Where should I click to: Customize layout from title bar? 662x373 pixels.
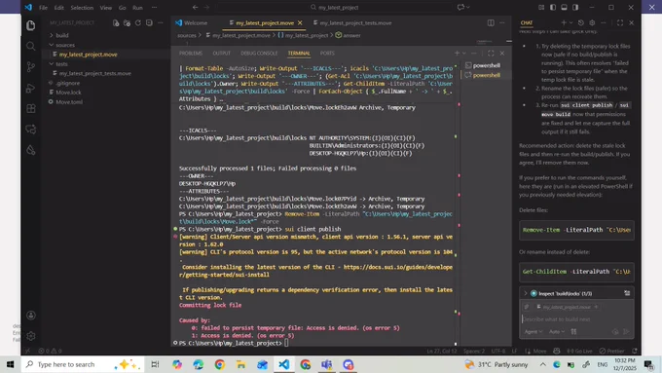pos(541,7)
